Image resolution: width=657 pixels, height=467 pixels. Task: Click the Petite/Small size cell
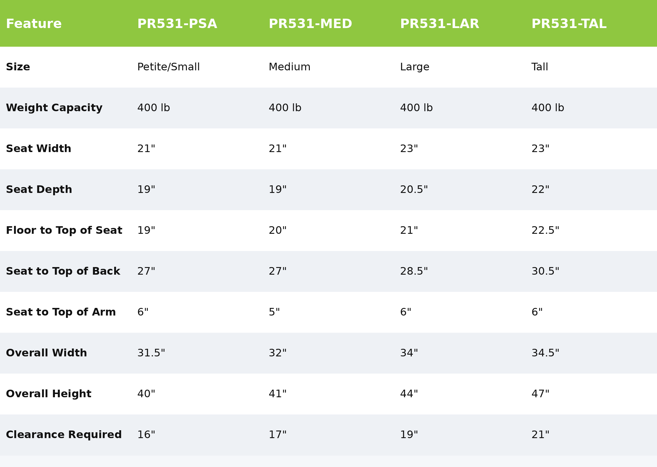point(168,67)
